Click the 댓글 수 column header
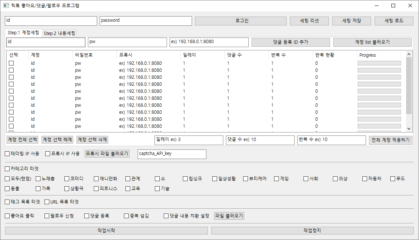The height and width of the screenshot is (240, 419). pyautogui.click(x=246, y=55)
